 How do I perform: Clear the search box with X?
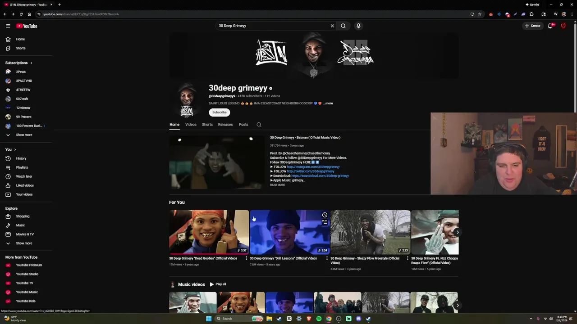(332, 26)
